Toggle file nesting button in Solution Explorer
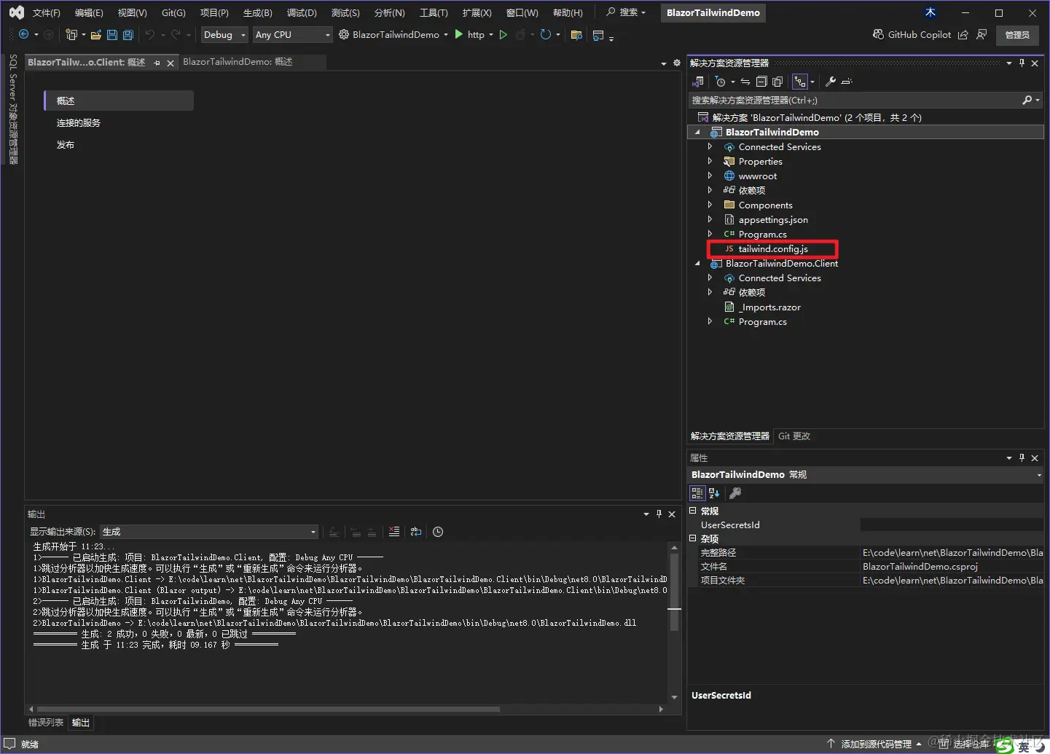Viewport: 1050px width, 754px height. coord(800,82)
